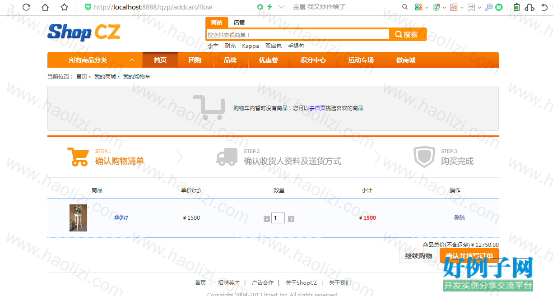This screenshot has width=553, height=296.
Task: Expand dropdown next to yen shield icon
Action: pos(444,7)
